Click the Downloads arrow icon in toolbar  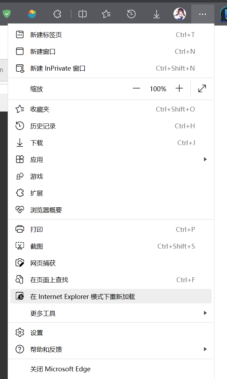click(x=157, y=14)
